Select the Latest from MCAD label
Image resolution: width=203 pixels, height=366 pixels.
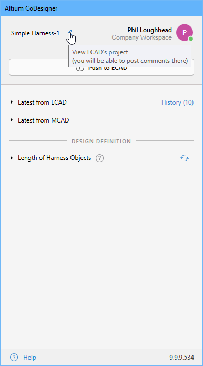point(44,120)
